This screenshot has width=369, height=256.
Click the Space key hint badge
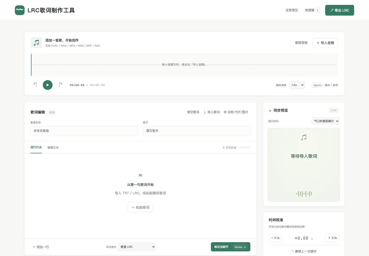[x=317, y=85]
